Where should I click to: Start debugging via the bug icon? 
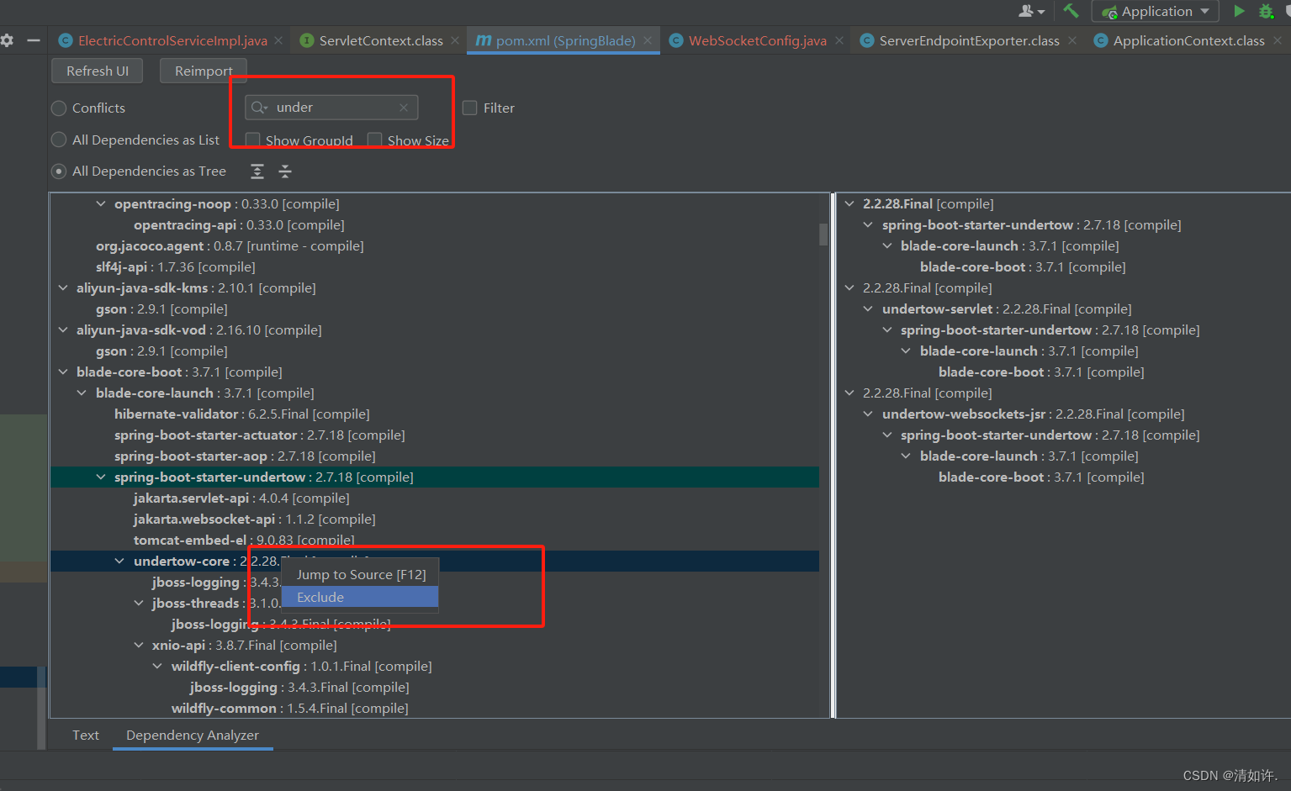click(x=1268, y=11)
